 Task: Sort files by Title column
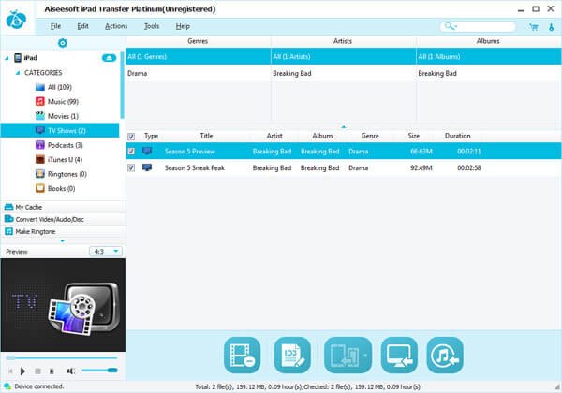click(x=206, y=136)
